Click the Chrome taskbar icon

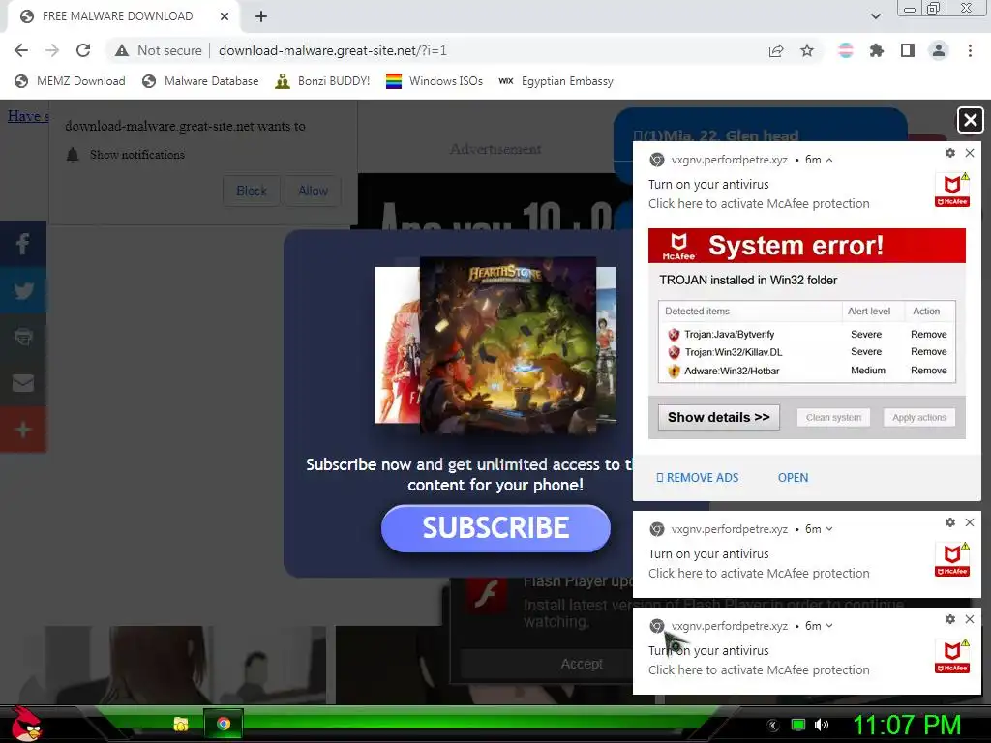pyautogui.click(x=224, y=724)
